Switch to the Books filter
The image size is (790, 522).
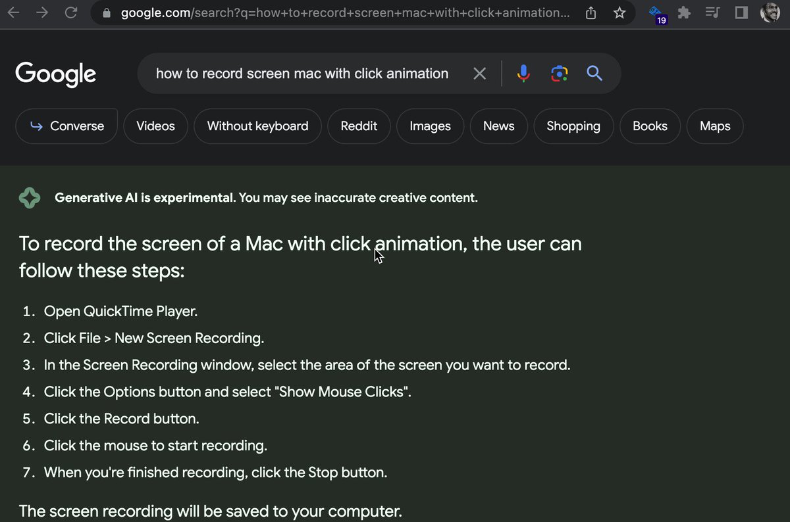tap(650, 126)
